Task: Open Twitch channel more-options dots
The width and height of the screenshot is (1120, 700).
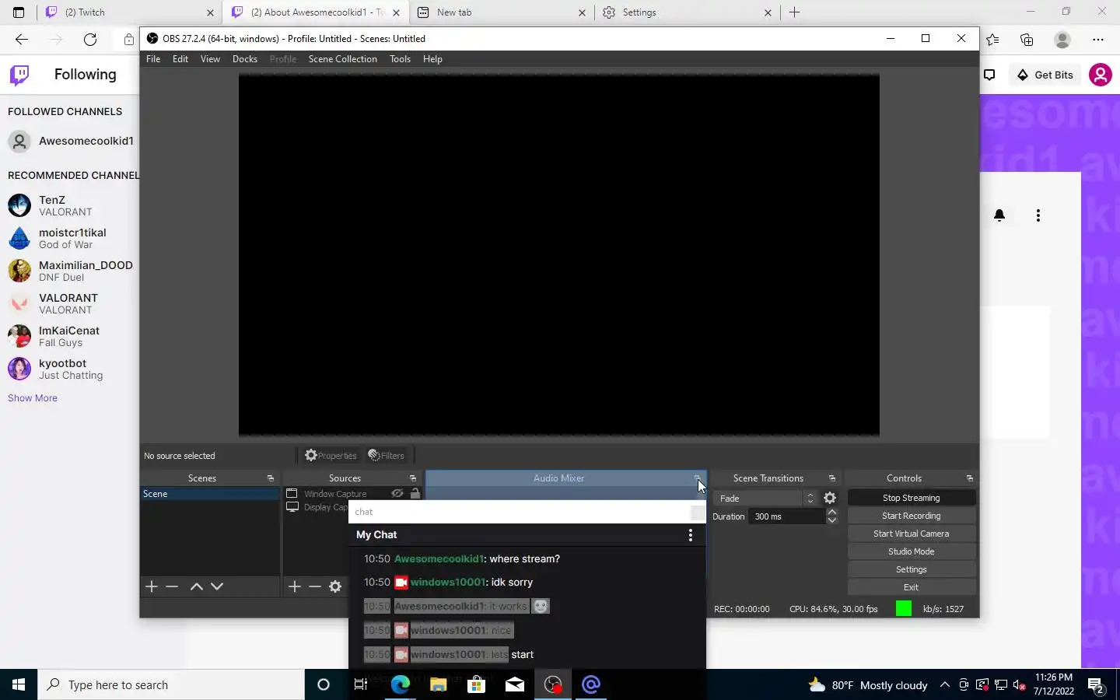Action: tap(1038, 215)
